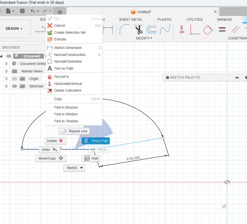Expand the Named Views tree node
Screen dimensions: 247x224
(x=6, y=71)
